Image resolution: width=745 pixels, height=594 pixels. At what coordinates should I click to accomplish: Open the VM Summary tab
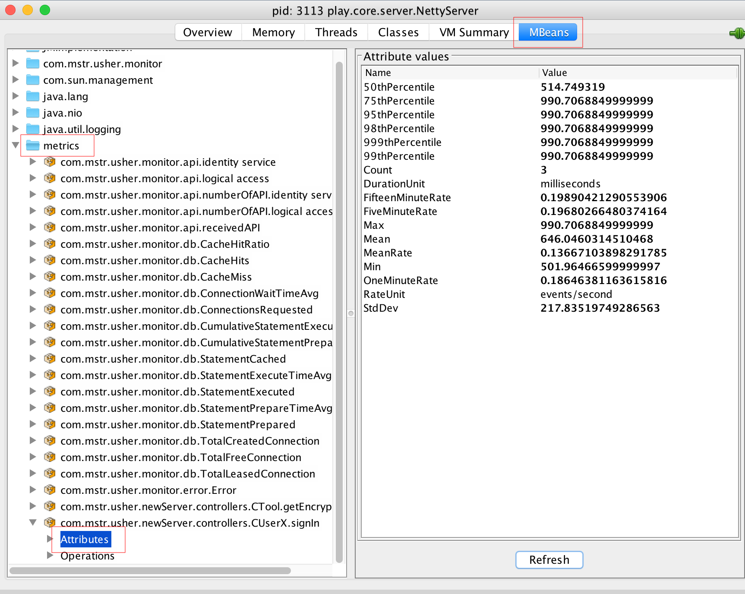click(474, 32)
